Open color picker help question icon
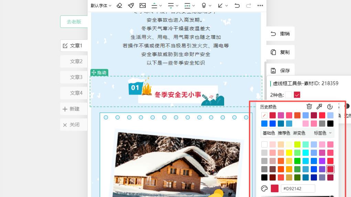Viewport: 351px width, 197px height. (x=330, y=107)
